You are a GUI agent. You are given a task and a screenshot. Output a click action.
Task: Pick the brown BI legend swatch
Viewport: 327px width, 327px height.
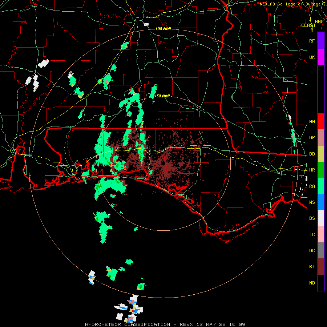(x=321, y=267)
